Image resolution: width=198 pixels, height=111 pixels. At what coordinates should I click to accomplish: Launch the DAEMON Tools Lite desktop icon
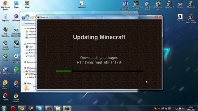[x=16, y=58]
